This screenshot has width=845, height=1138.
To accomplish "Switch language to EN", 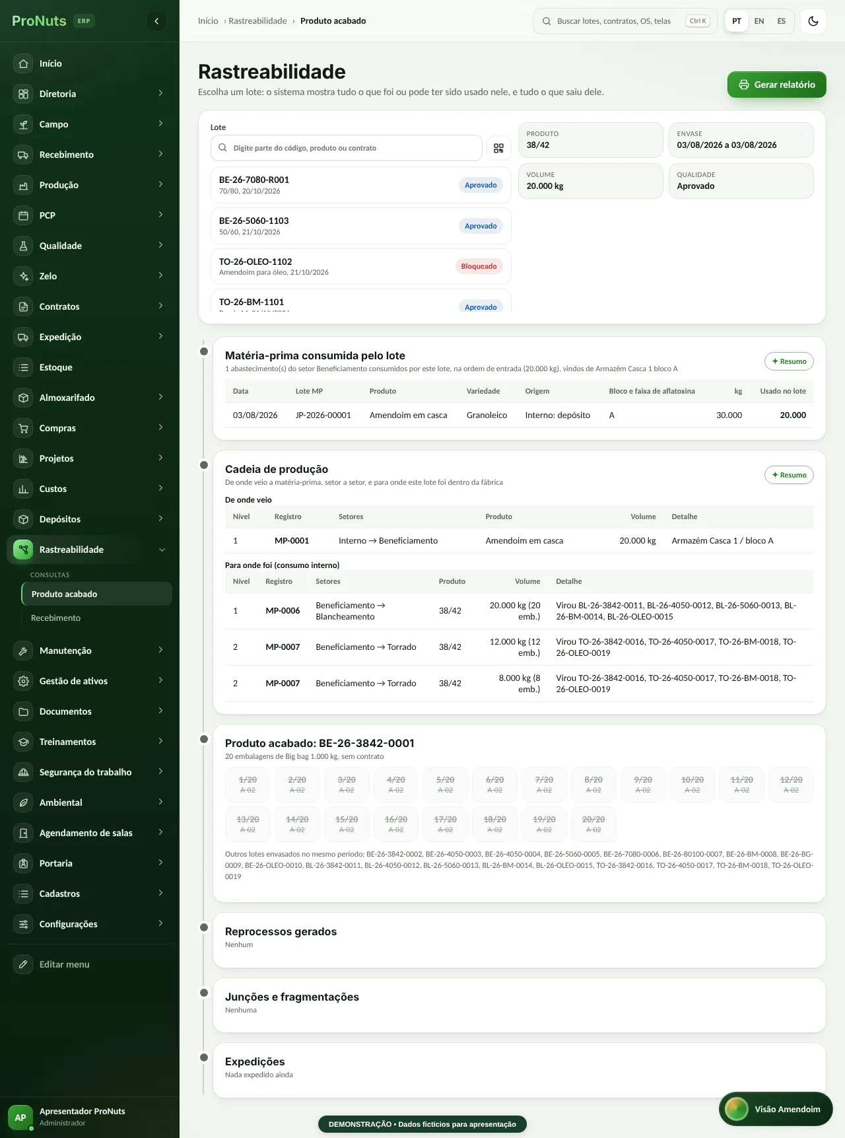I will coord(759,21).
